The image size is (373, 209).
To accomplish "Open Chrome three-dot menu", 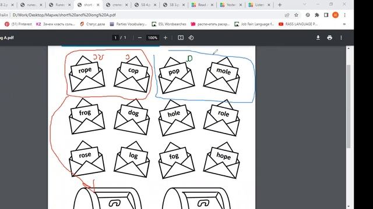I will [344, 15].
